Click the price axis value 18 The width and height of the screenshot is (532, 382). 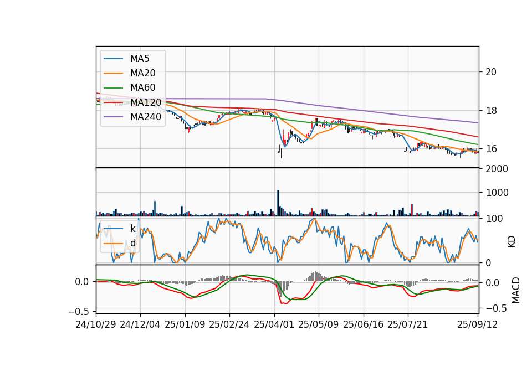coord(491,111)
